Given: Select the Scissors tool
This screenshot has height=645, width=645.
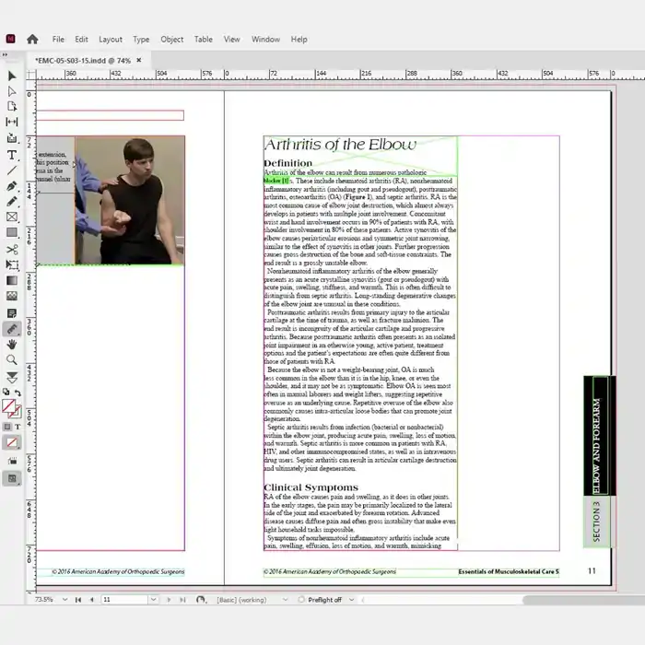Looking at the screenshot, I should 12,250.
